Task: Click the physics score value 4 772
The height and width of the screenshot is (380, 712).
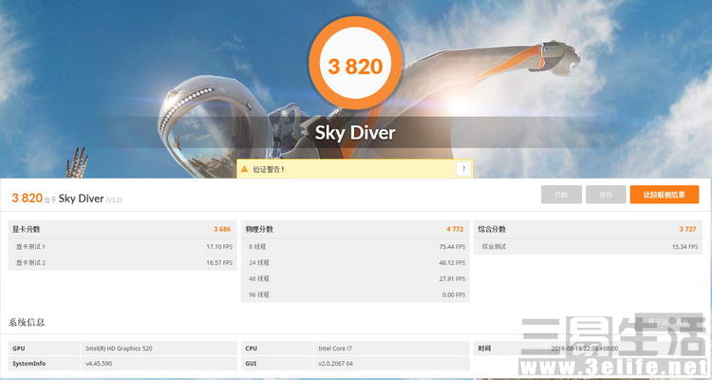Action: coord(455,229)
